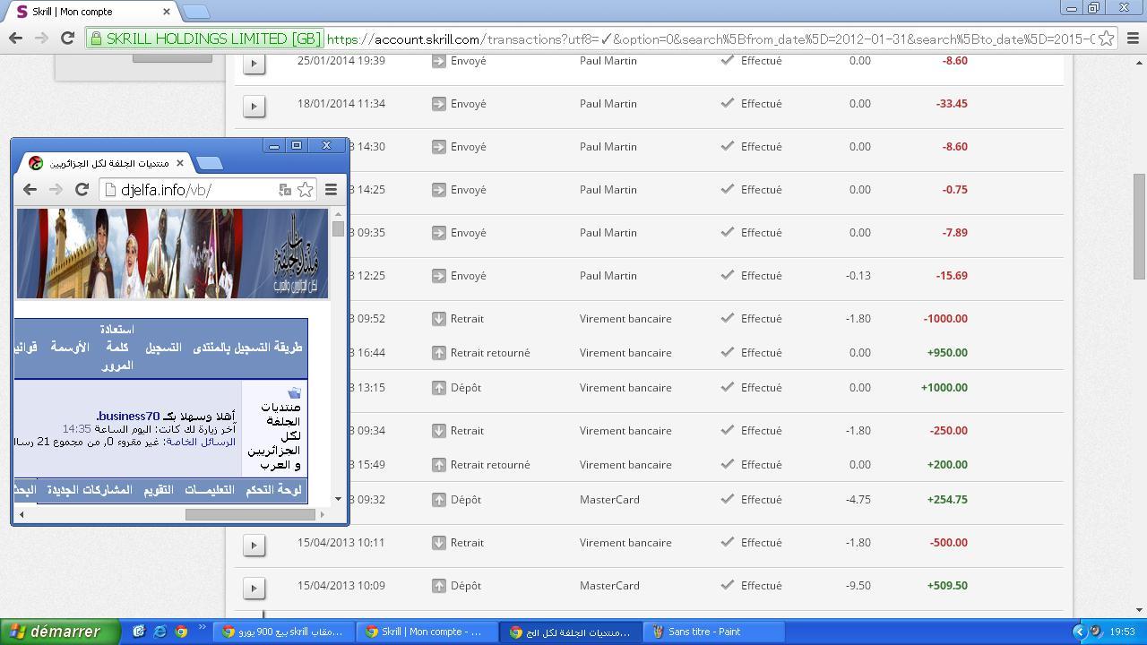Click the Retrait retourné icon on the +950.00 row
Image resolution: width=1147 pixels, height=645 pixels.
click(439, 353)
